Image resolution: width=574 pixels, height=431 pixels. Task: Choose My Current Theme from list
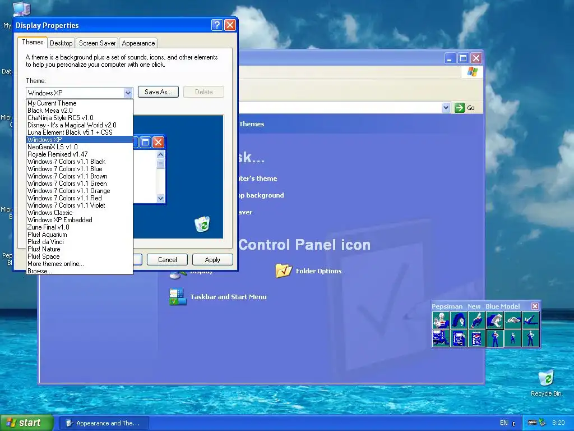[80, 103]
